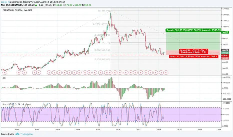Click the red Open P&L Risk/Reward label
Viewport: 233px width, 137px height.
(x=193, y=51)
